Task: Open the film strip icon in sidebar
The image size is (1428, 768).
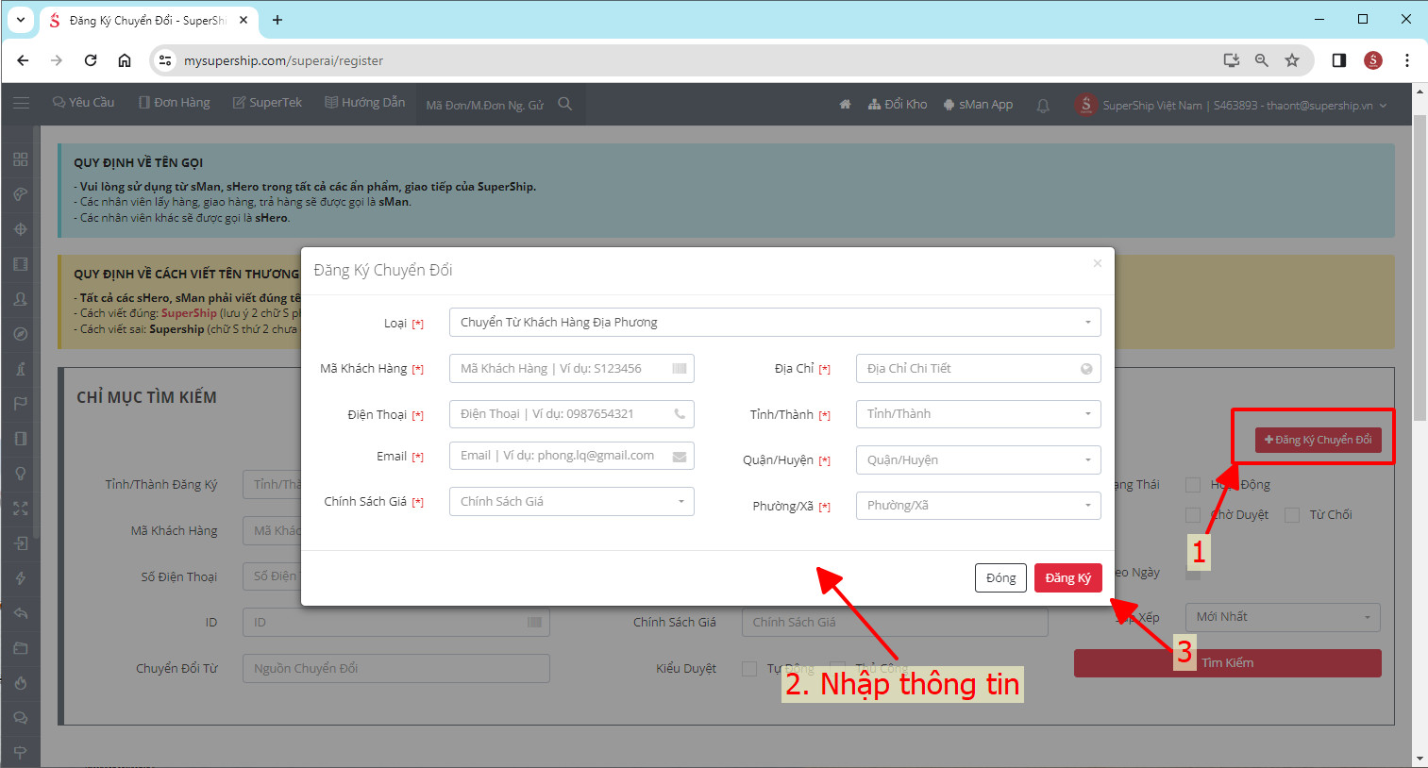Action: coord(21,264)
